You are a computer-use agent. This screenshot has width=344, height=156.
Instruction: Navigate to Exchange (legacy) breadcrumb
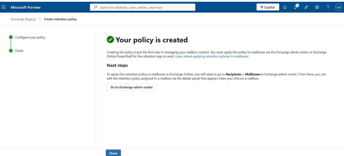(x=23, y=19)
